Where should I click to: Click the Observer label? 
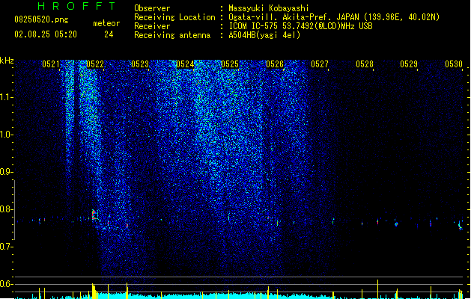click(x=152, y=8)
